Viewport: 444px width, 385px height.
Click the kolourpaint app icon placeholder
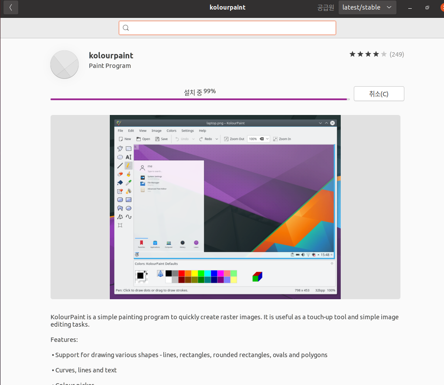click(x=64, y=64)
